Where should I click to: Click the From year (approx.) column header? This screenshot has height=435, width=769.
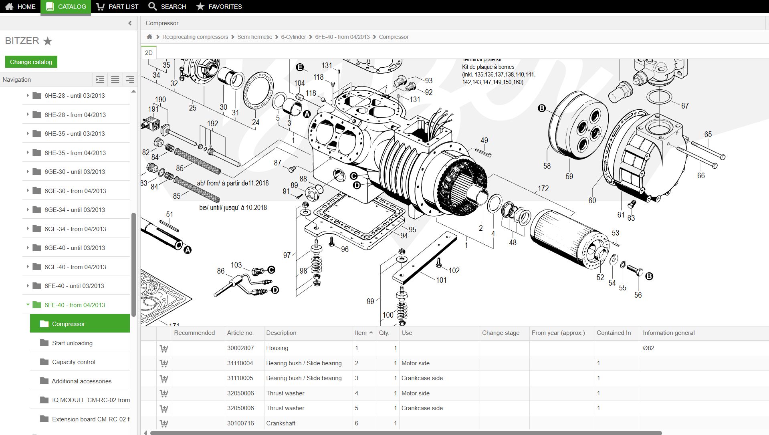coord(562,333)
